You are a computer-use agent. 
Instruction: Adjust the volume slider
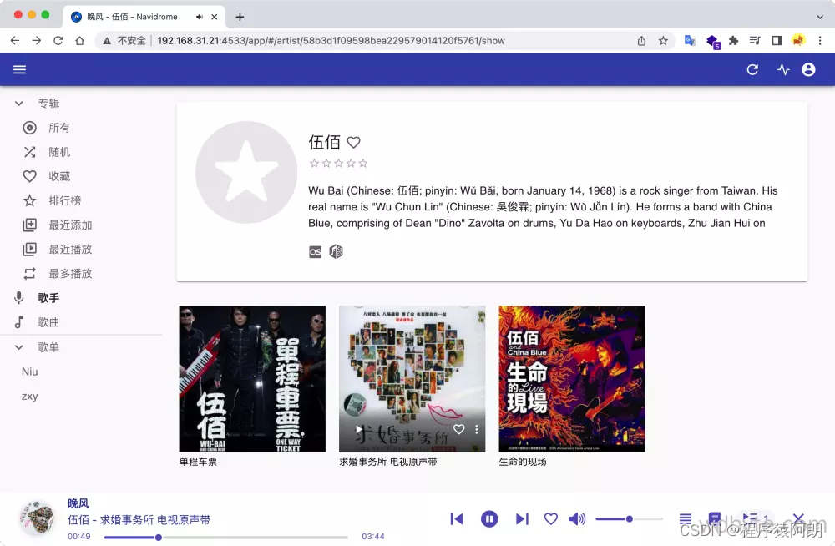coord(629,518)
